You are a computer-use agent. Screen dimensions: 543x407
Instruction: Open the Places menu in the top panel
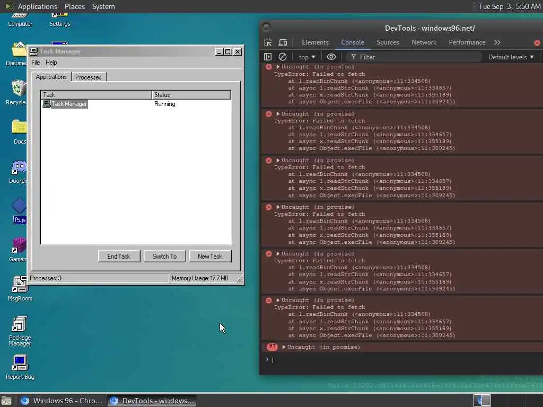(x=74, y=6)
